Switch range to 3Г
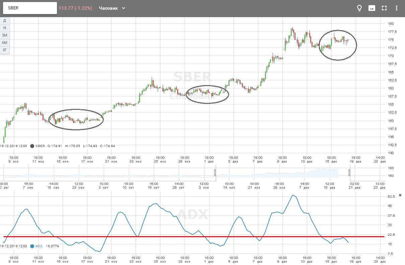The width and height of the screenshot is (405, 265). [x=5, y=50]
